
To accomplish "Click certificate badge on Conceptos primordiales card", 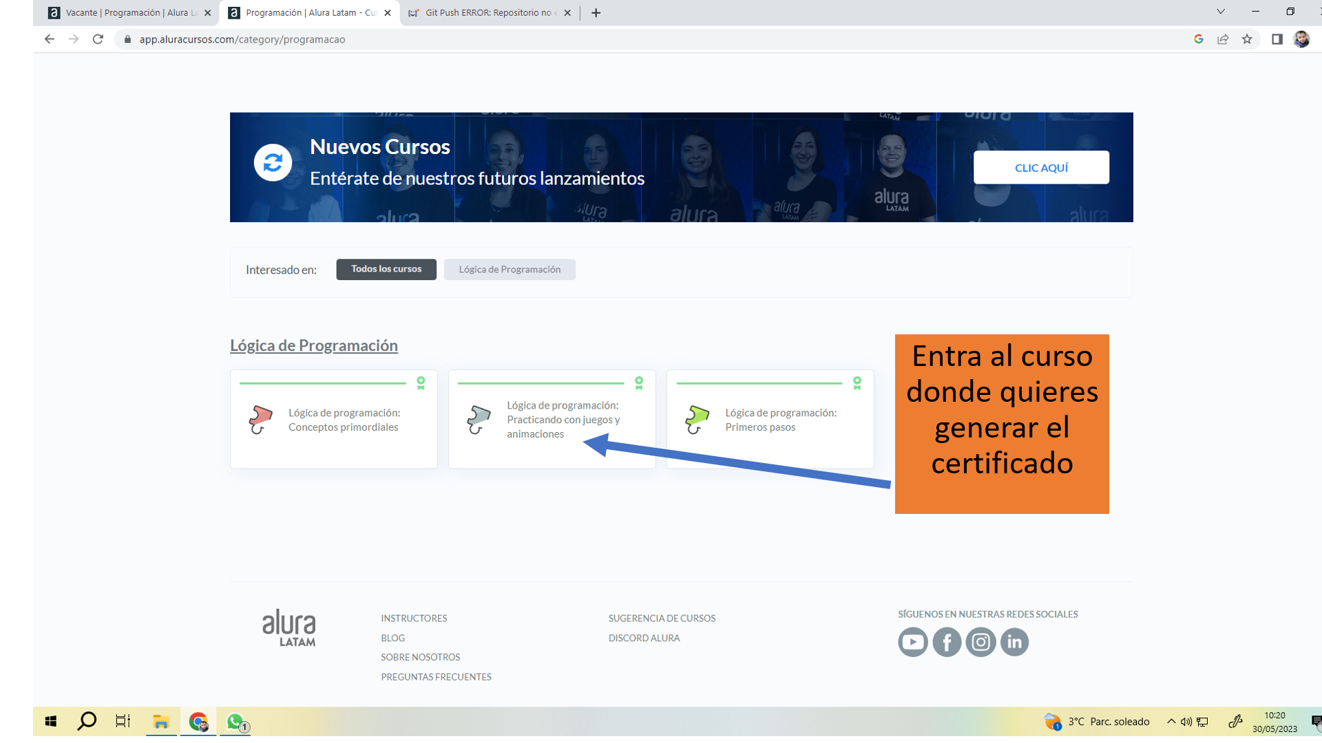I will [x=421, y=383].
